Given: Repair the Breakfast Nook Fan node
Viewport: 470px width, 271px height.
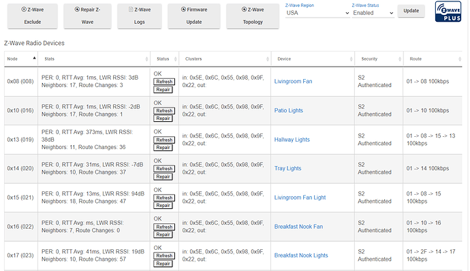Looking at the screenshot, I should [x=163, y=234].
